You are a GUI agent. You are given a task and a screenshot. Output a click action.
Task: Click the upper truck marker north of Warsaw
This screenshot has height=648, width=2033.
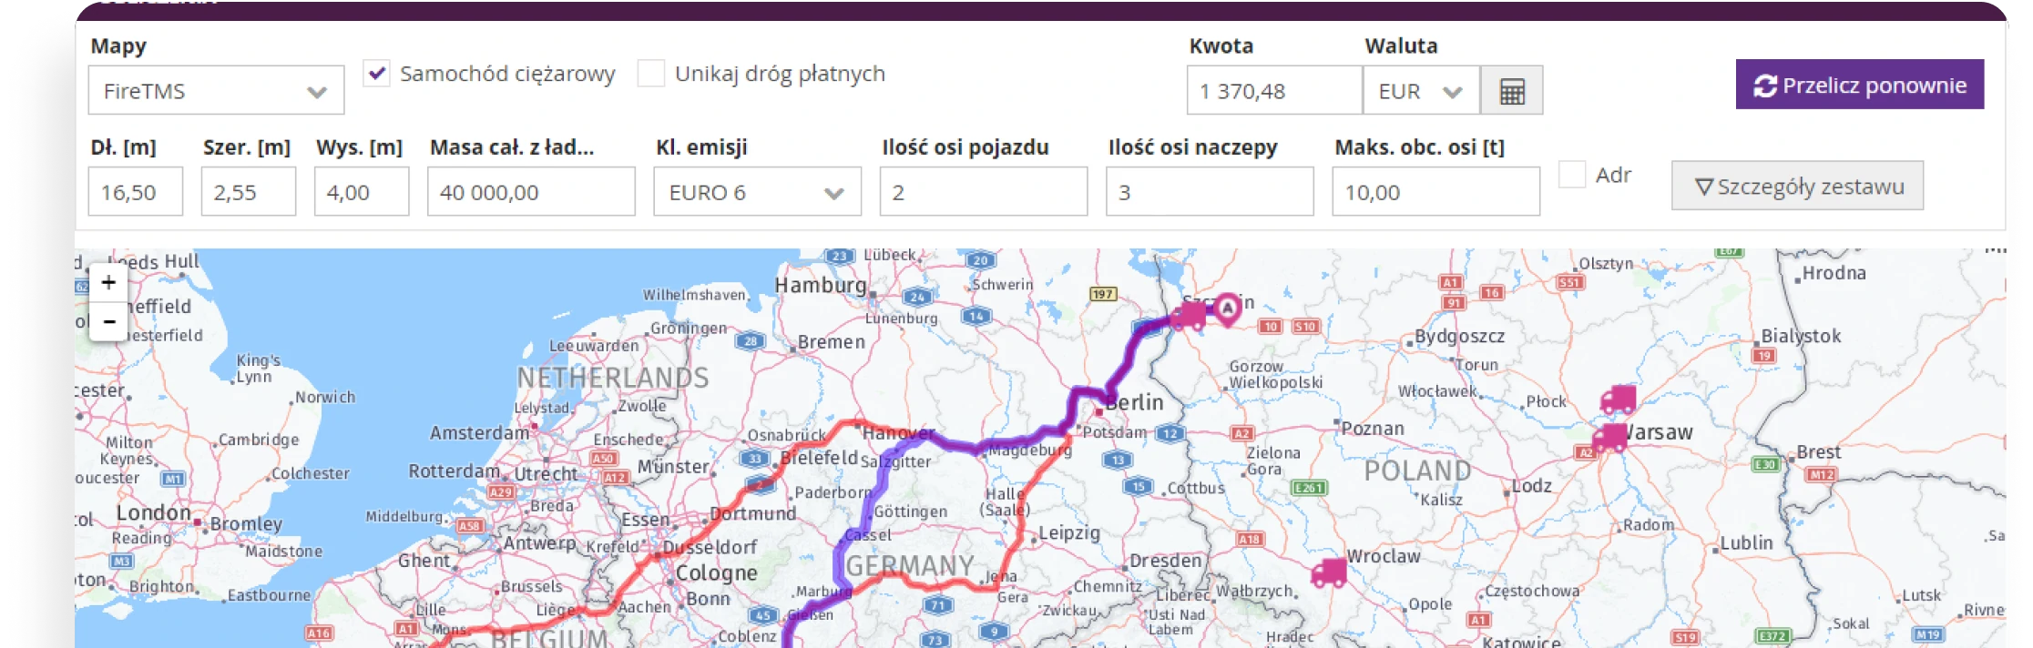(1618, 400)
